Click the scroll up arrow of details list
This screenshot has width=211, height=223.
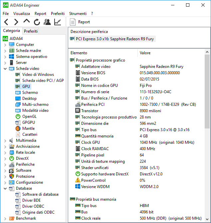207,52
